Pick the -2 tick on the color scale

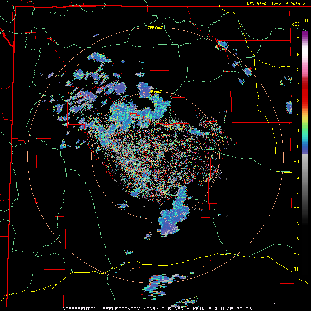coord(297,177)
